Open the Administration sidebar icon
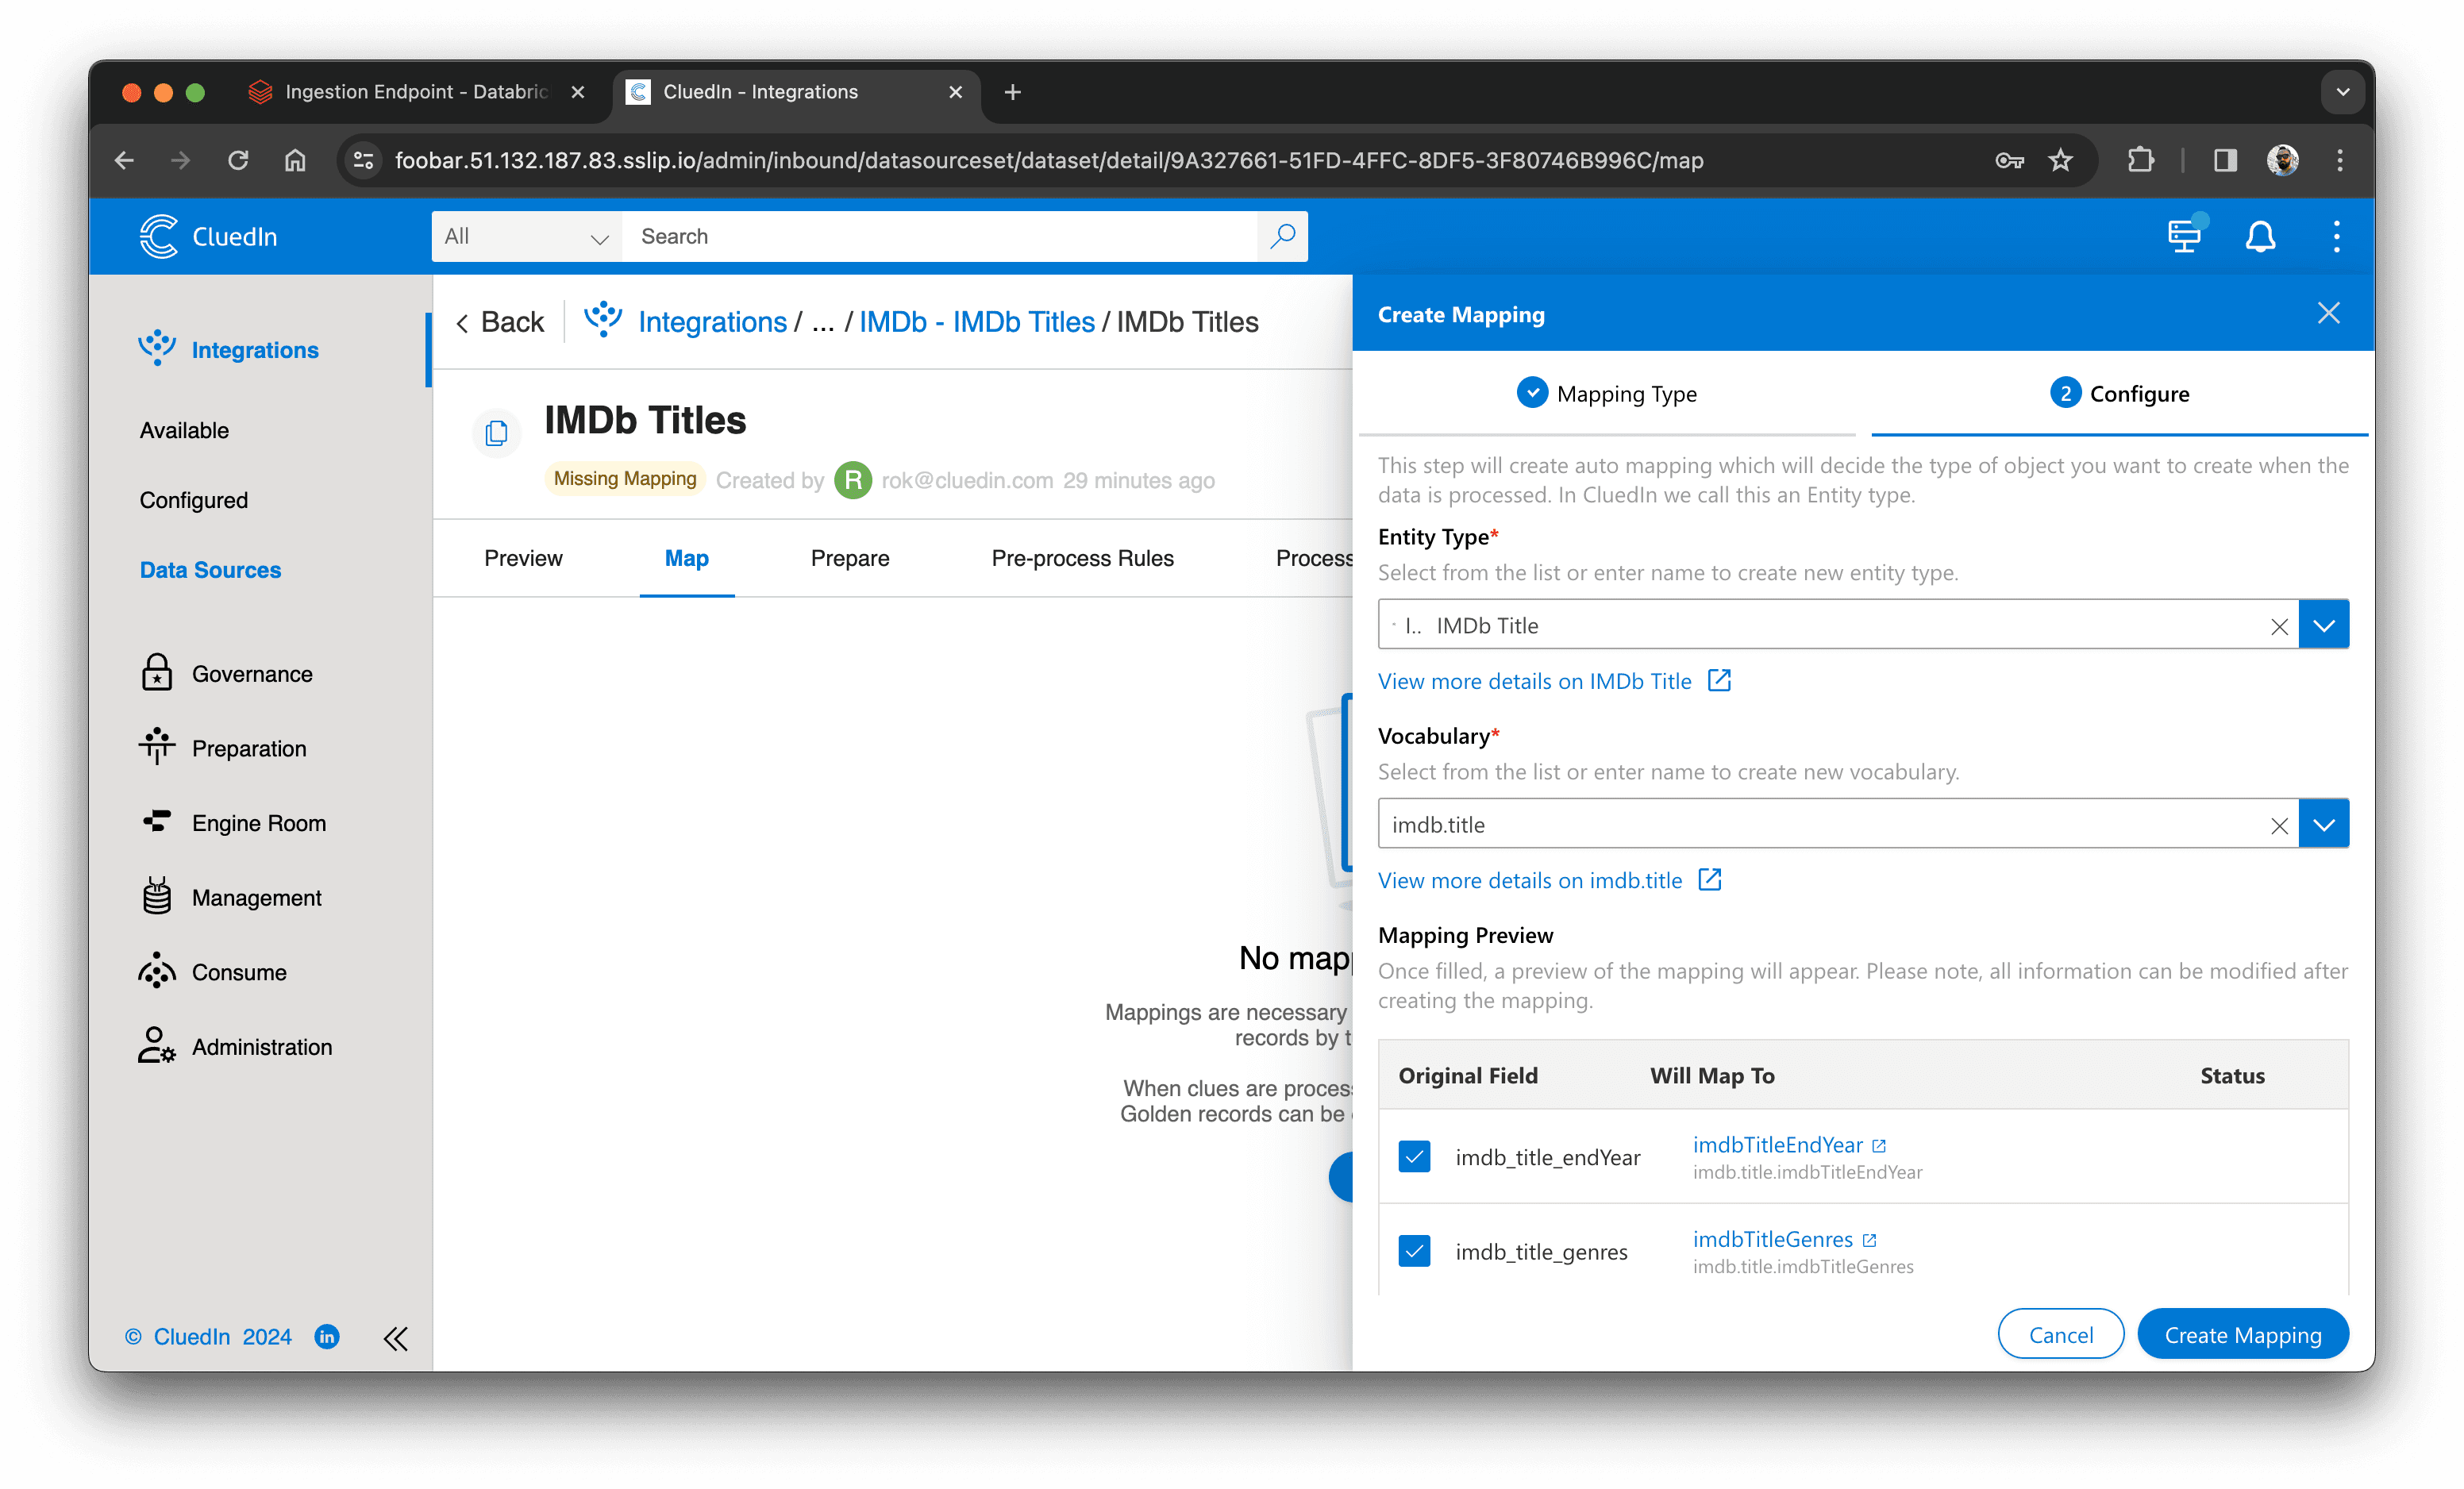 click(x=157, y=1046)
